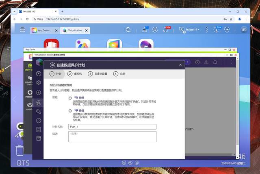Open the VM list cube icon in sidebar
Screen dimensions: 260x174
click(39, 82)
